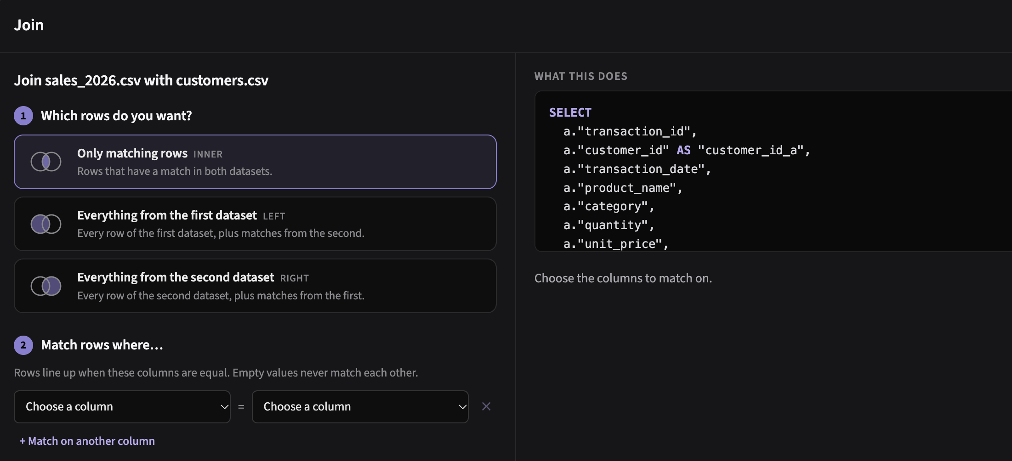Click the Join title at the top
This screenshot has height=461, width=1012.
(29, 25)
